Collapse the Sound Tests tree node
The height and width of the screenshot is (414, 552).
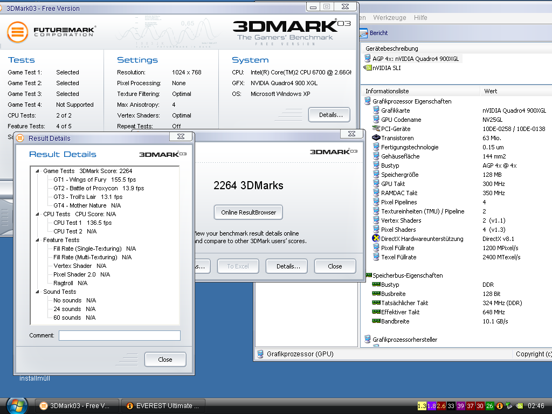point(37,292)
